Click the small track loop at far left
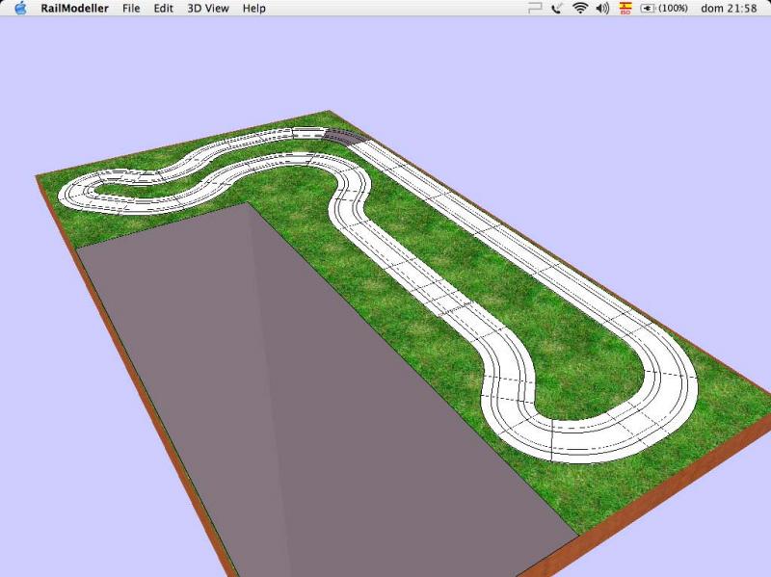 tap(82, 193)
